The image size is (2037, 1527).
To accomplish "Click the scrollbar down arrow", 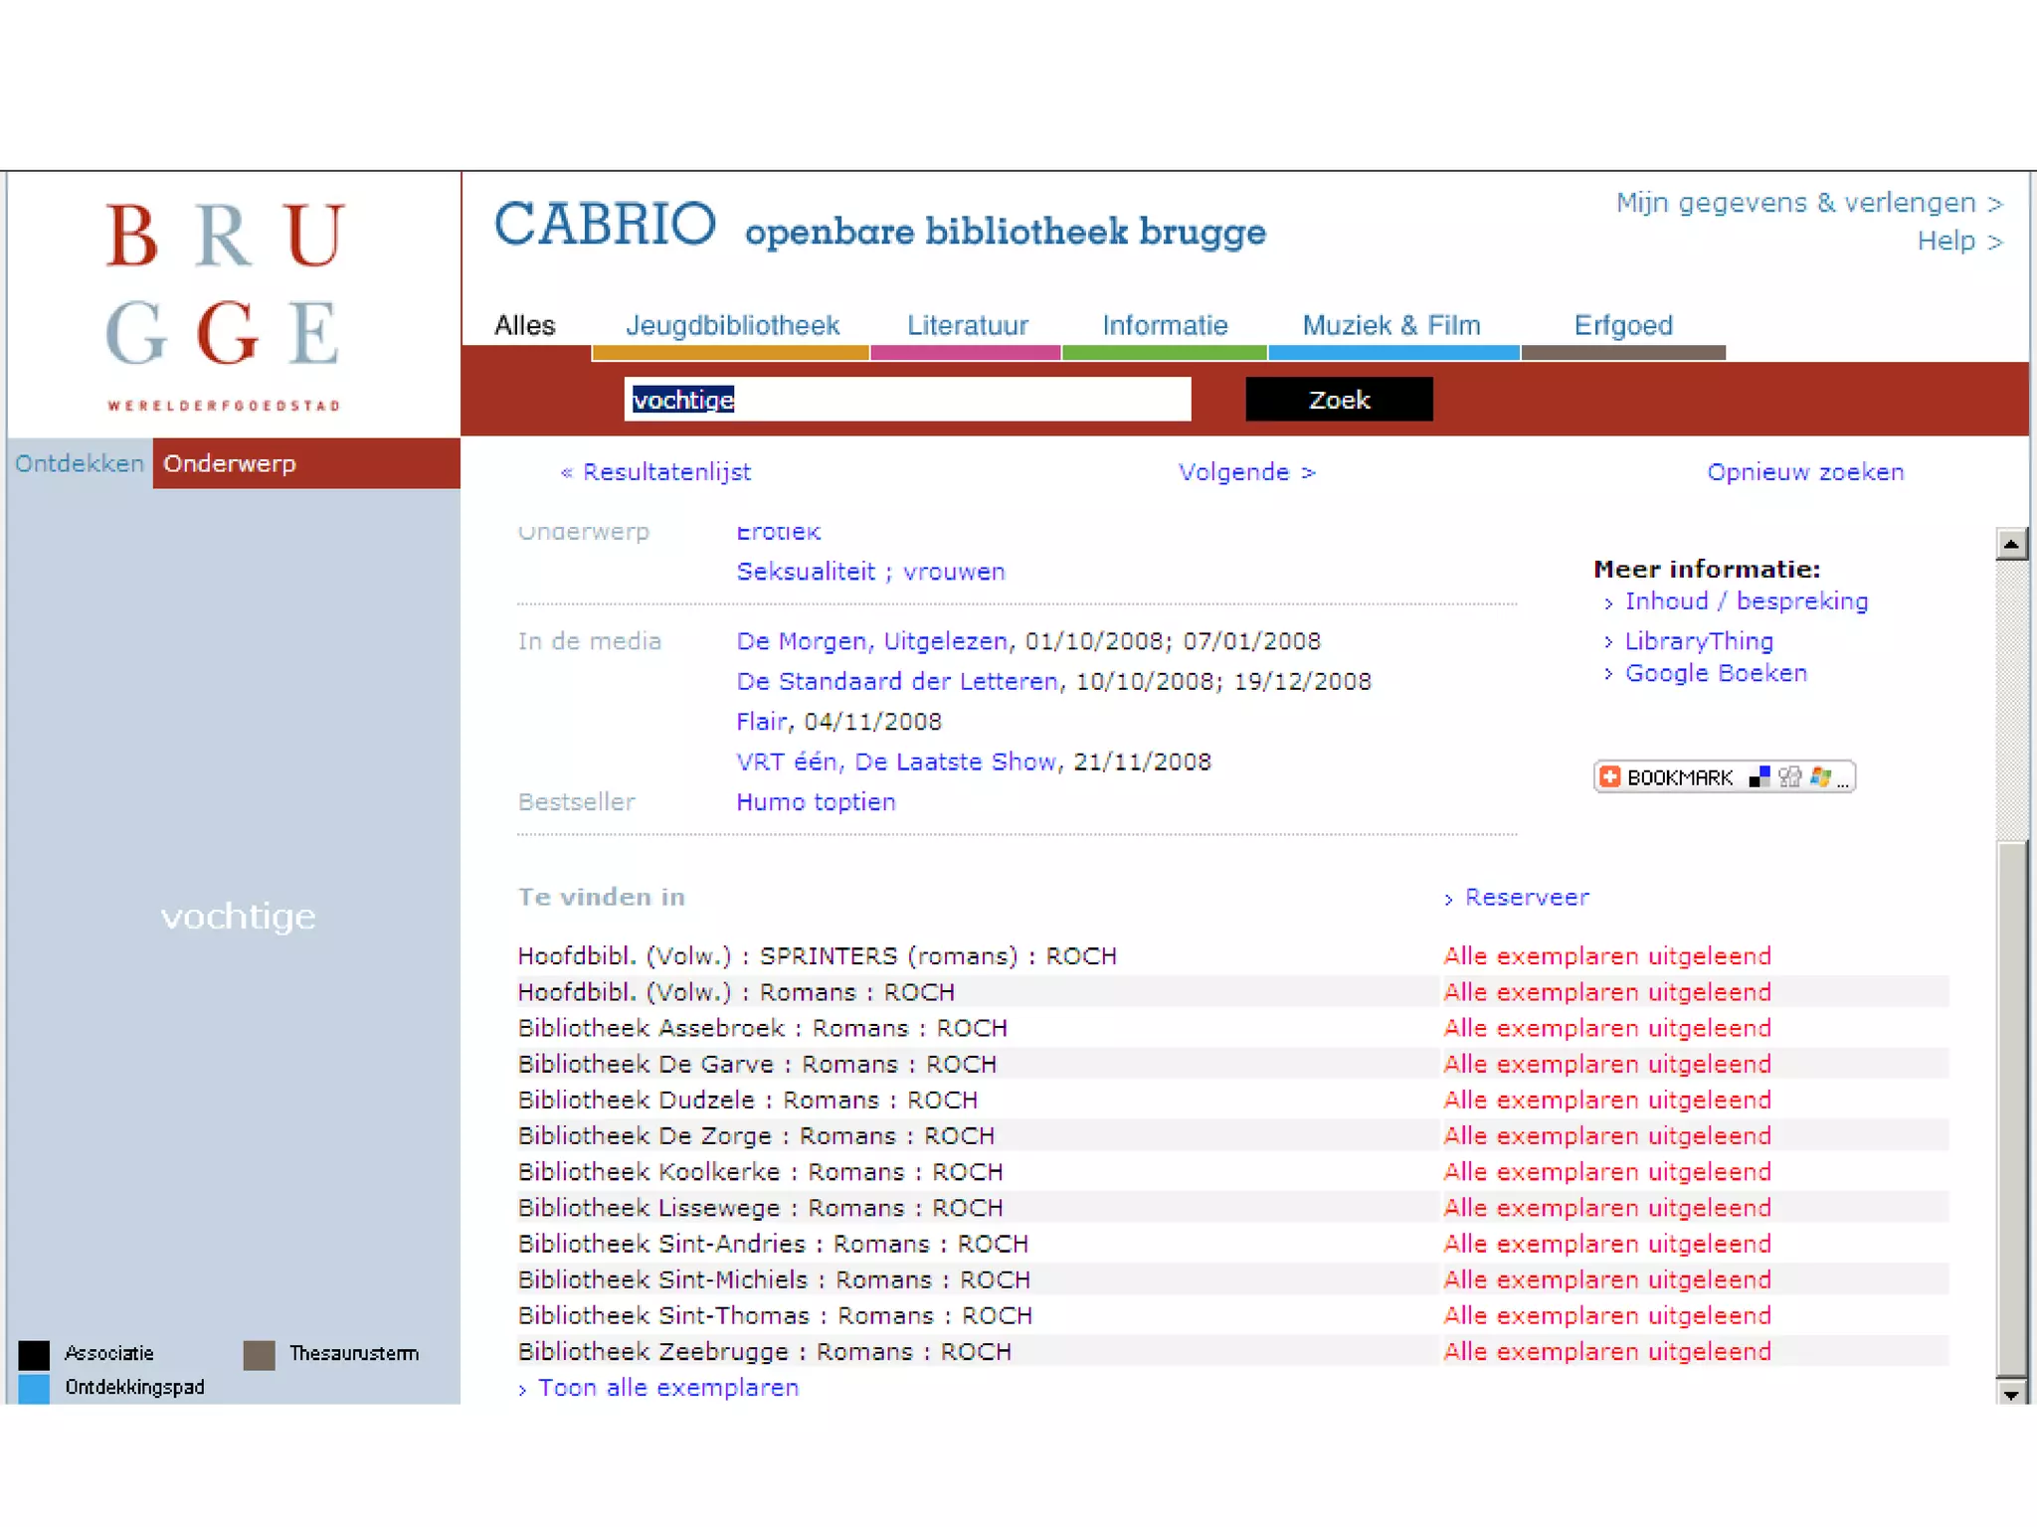I will (x=2011, y=1394).
